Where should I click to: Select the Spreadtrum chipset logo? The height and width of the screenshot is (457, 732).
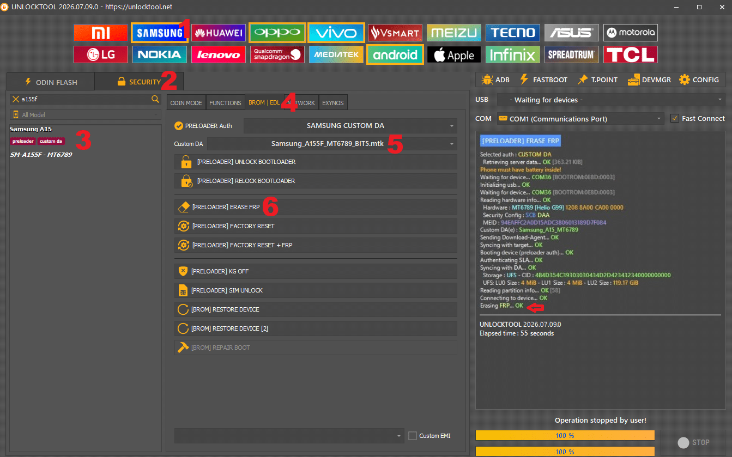(x=572, y=54)
